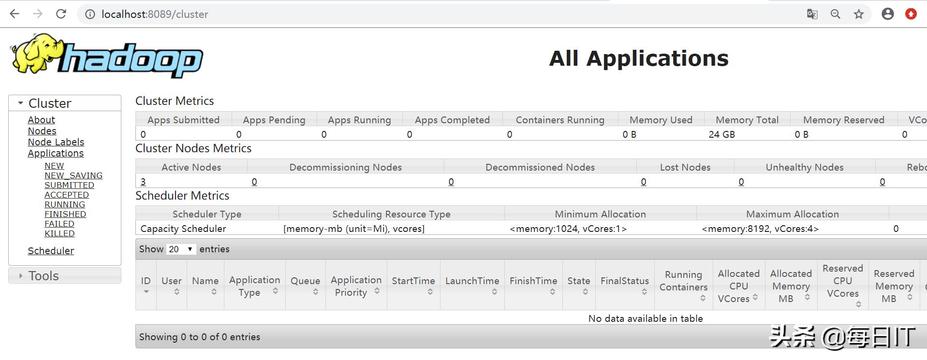927x360 pixels.
Task: Filter applications by ACCEPTED state
Action: (x=67, y=195)
